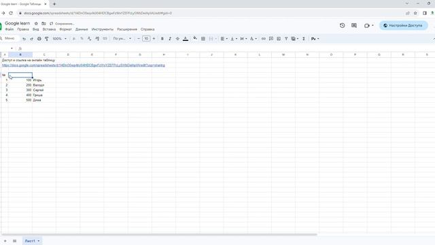Decrease decimal places

click(89, 39)
